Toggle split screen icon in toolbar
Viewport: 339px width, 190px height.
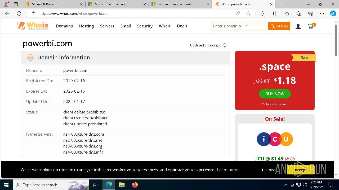coord(275,13)
